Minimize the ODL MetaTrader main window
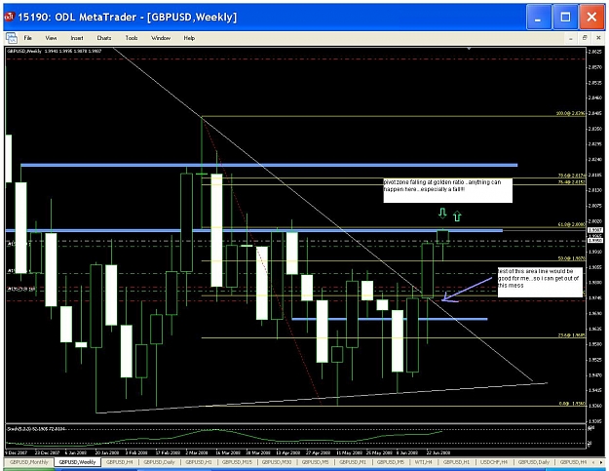Screen dimensions: 609x471 (538, 18)
